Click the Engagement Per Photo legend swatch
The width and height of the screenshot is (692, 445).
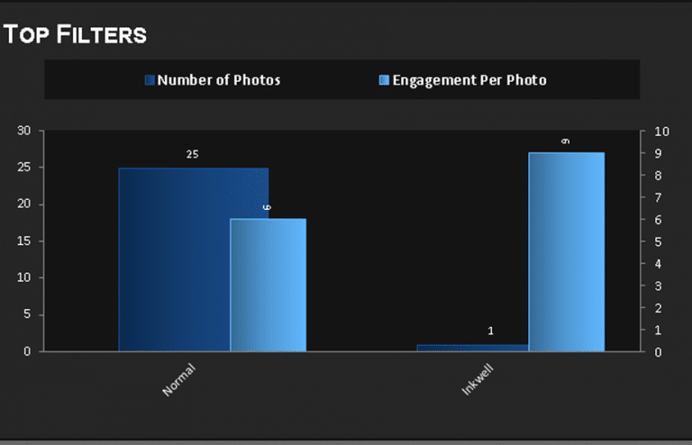pos(384,80)
